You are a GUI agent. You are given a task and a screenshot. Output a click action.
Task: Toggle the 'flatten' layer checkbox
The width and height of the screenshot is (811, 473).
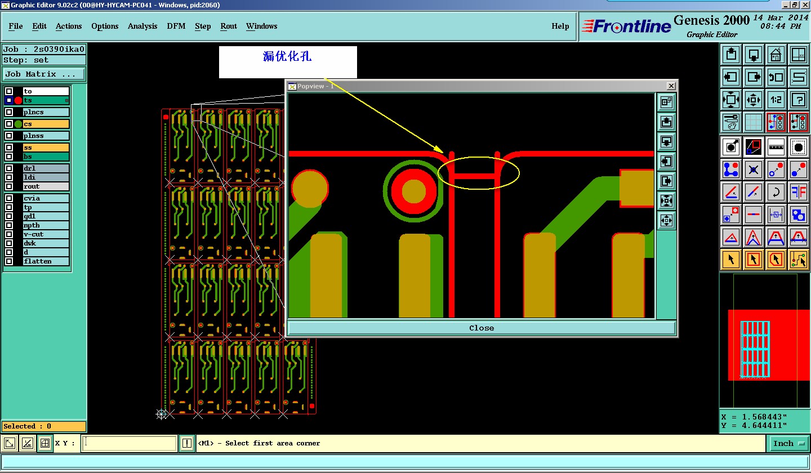9,261
